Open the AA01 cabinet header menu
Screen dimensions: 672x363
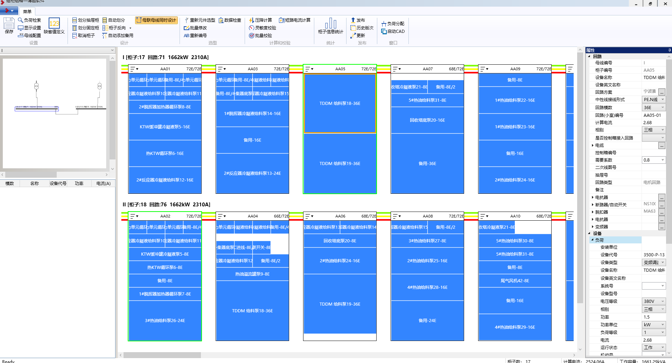click(134, 69)
